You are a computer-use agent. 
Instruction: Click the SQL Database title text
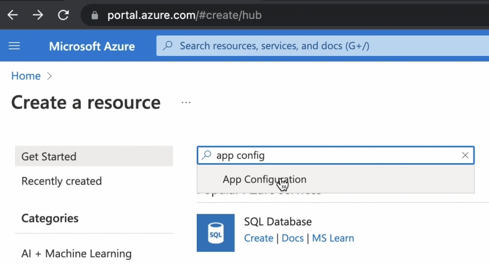coord(278,222)
